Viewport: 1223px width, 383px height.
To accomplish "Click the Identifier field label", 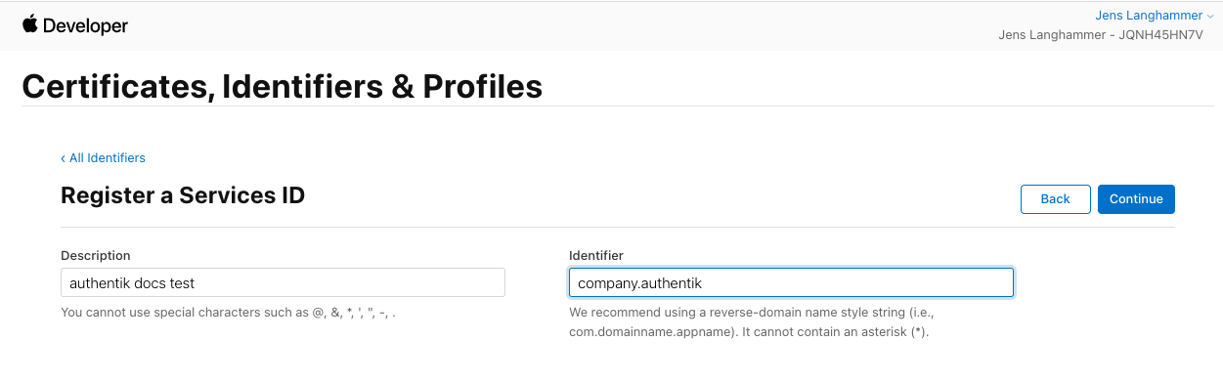I will tap(596, 255).
